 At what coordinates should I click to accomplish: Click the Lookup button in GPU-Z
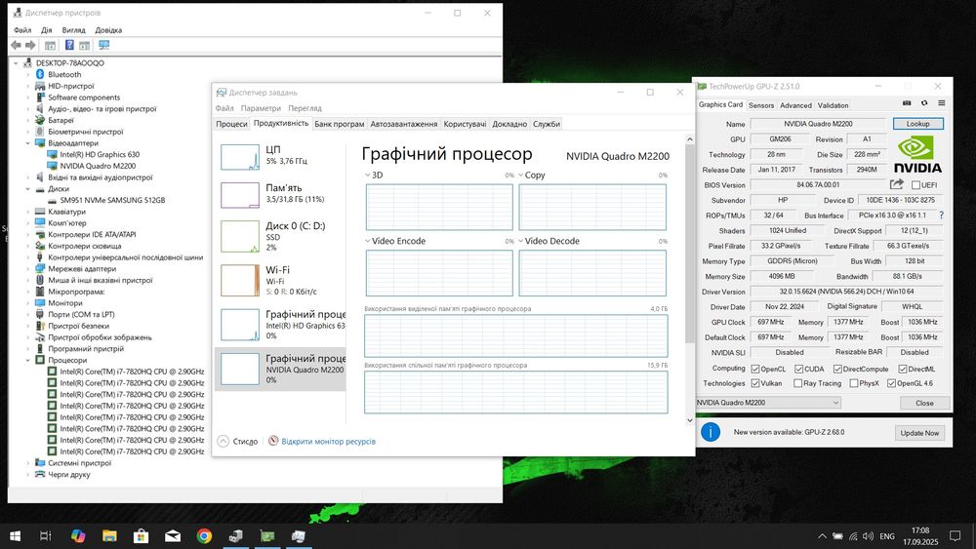pos(918,124)
